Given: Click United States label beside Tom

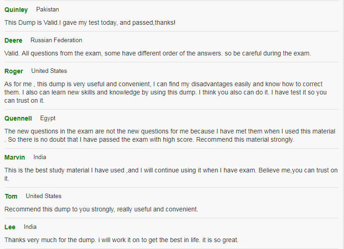Looking at the screenshot, I should coord(44,196).
